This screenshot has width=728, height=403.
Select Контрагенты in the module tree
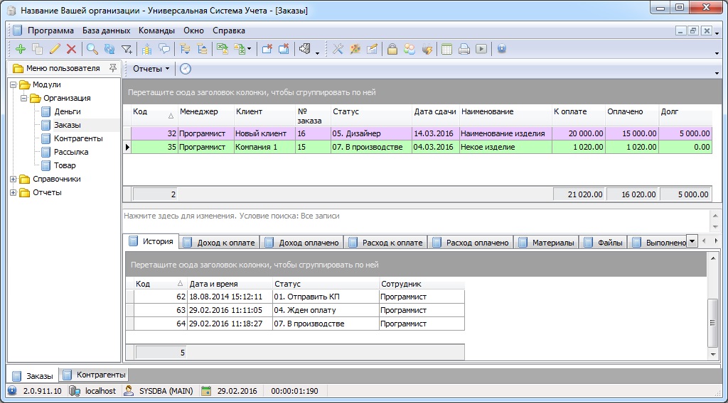coord(78,138)
